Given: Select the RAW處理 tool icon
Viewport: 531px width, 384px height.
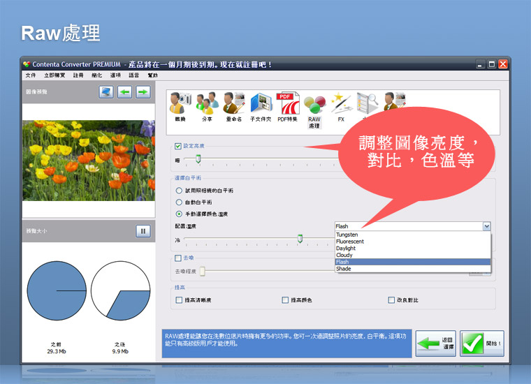Looking at the screenshot, I should click(314, 105).
